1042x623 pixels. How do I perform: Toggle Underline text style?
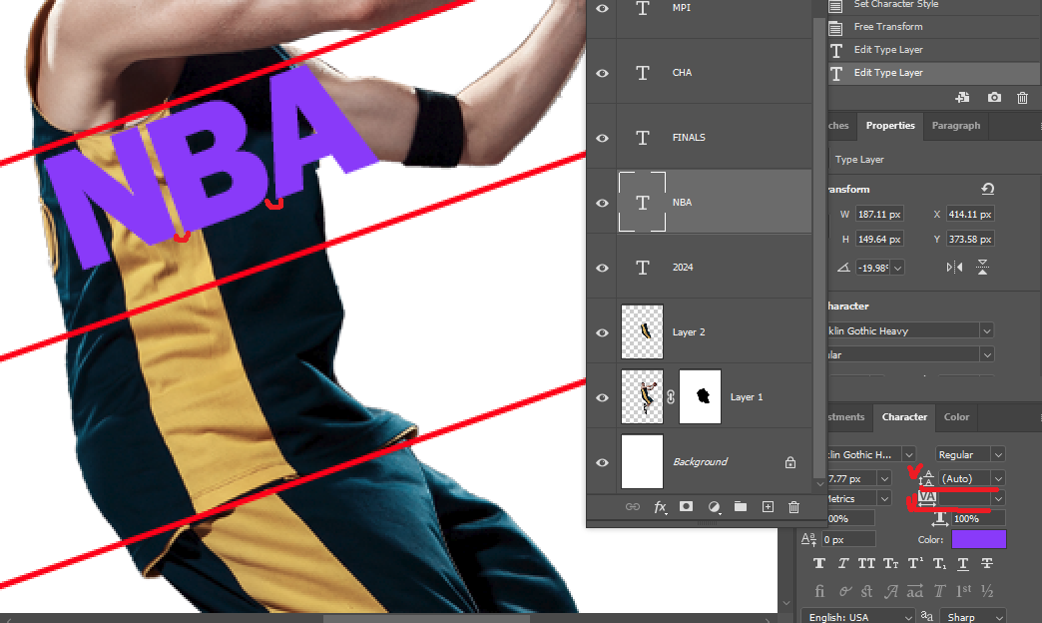click(963, 564)
